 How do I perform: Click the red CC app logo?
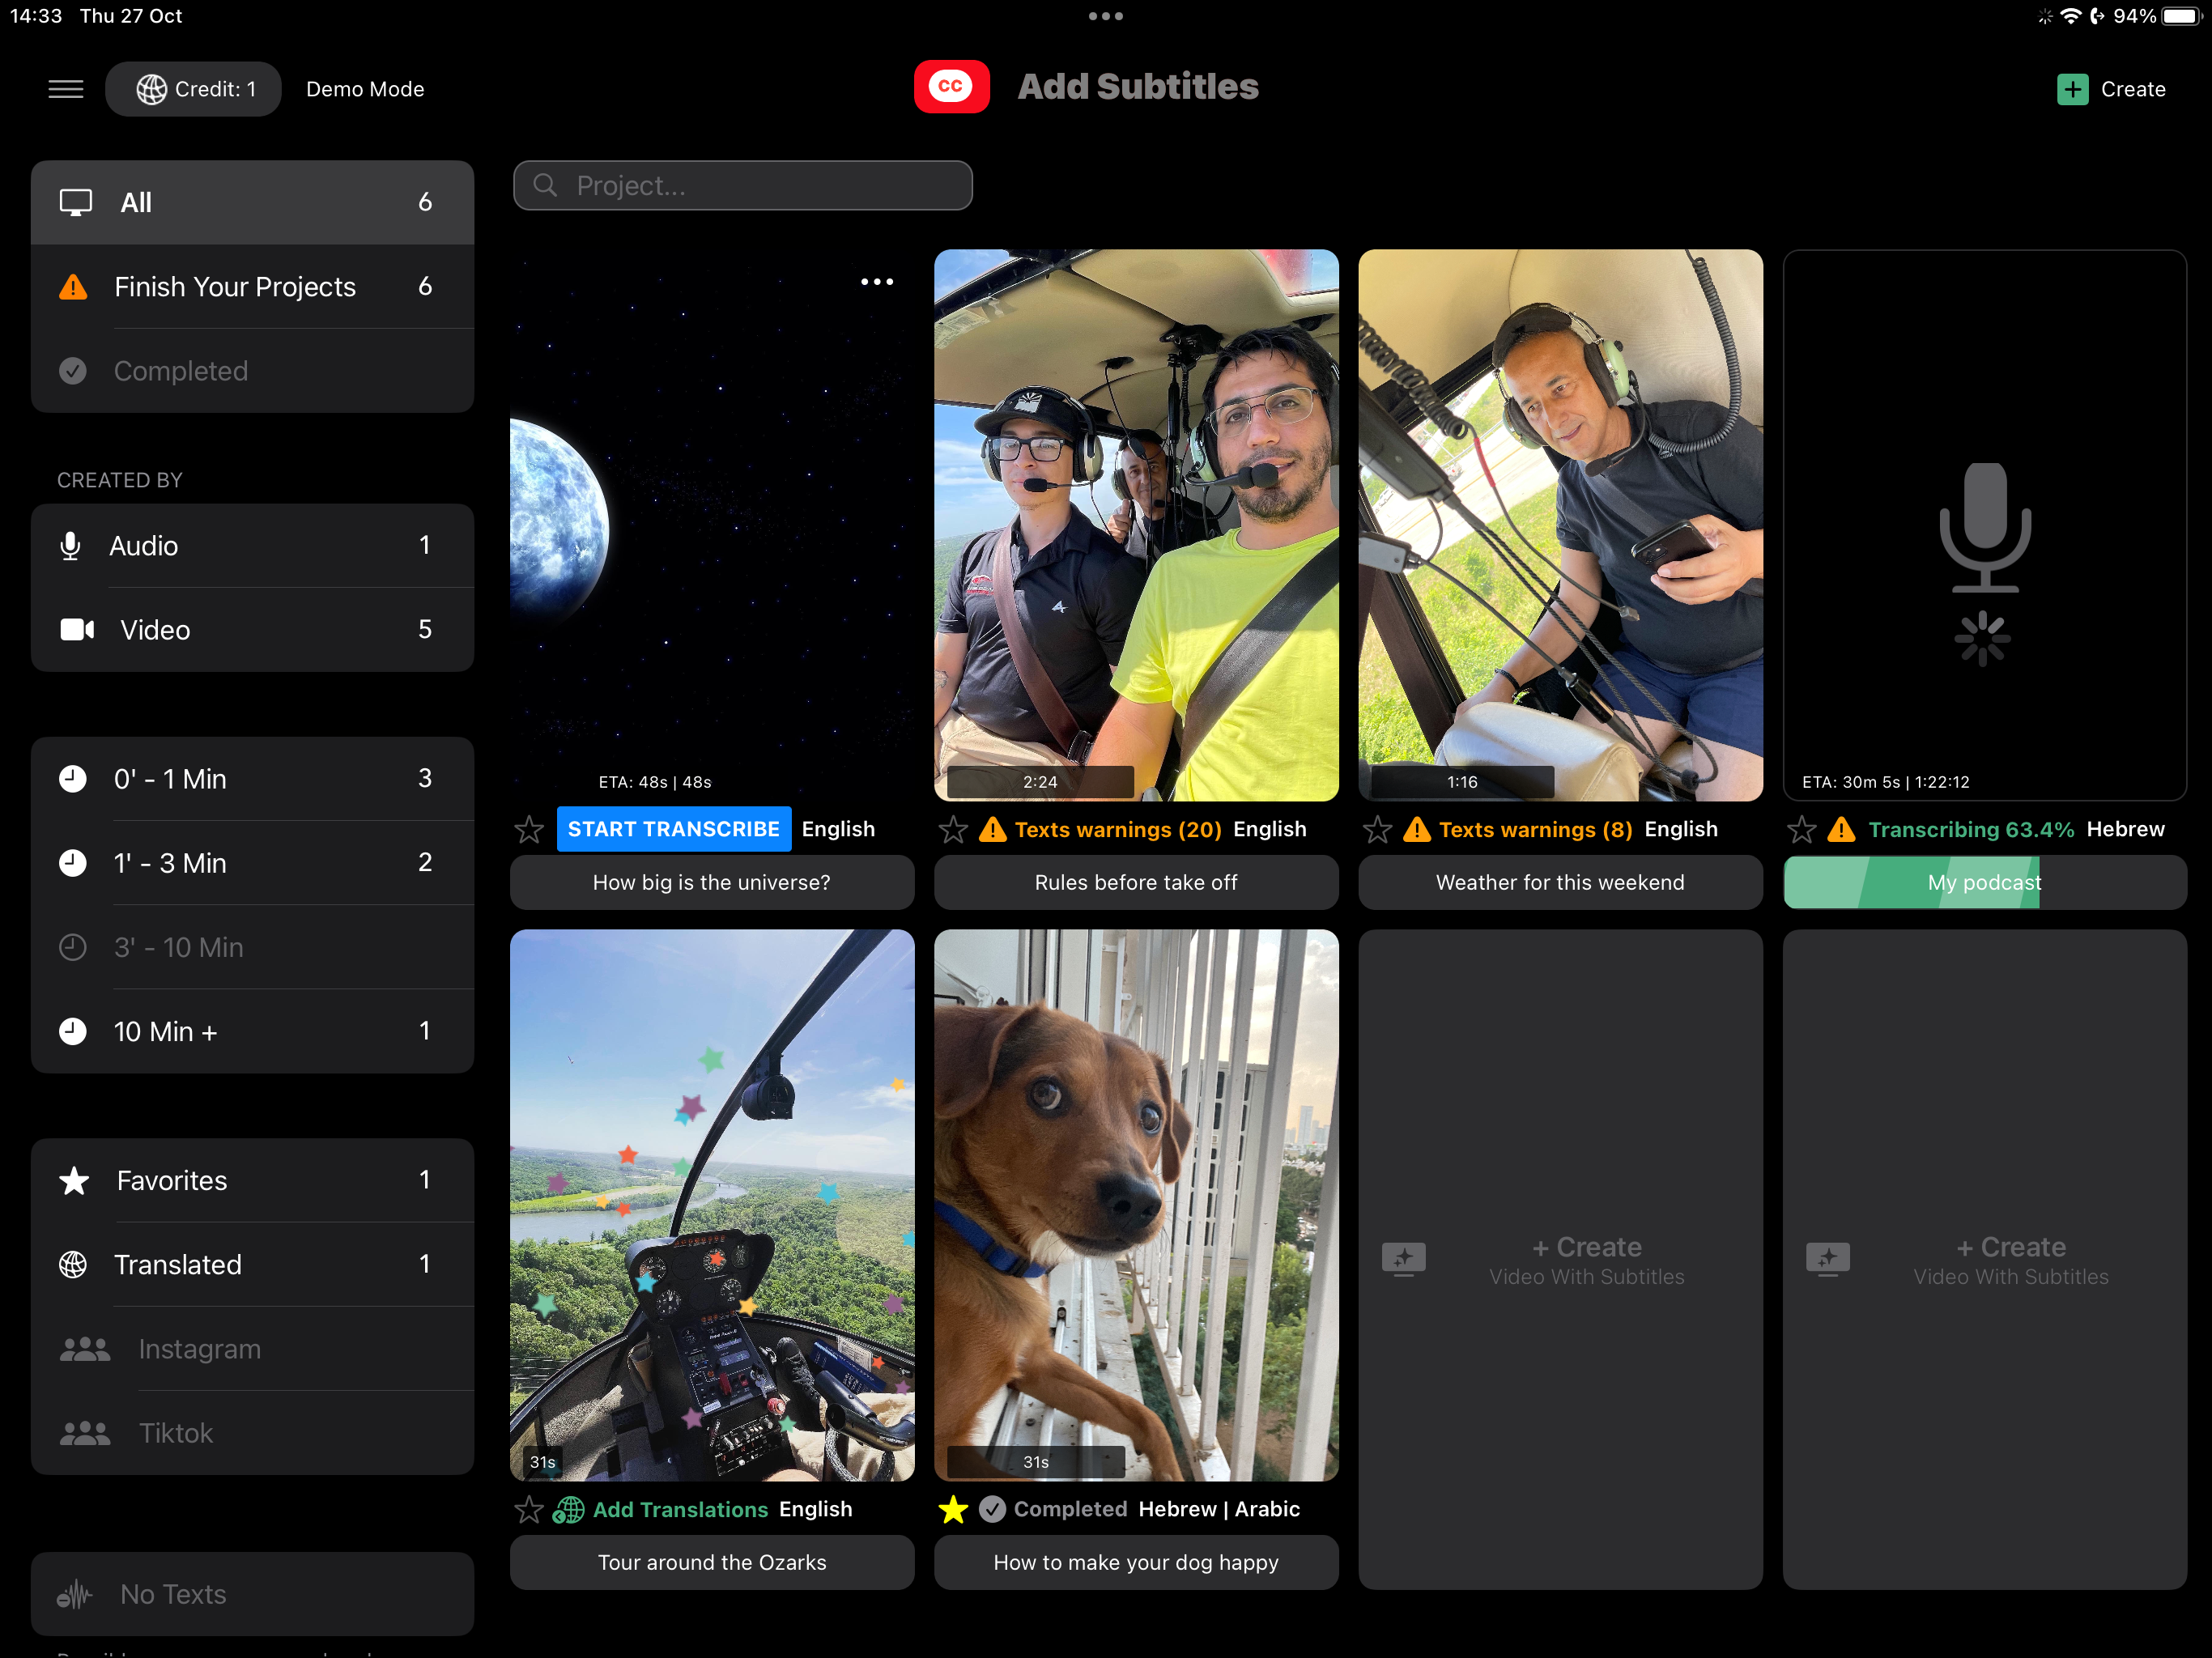[x=951, y=87]
